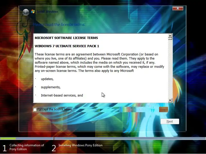Click the license scrollbar down arrow
This screenshot has height=154, width=206.
170,100
